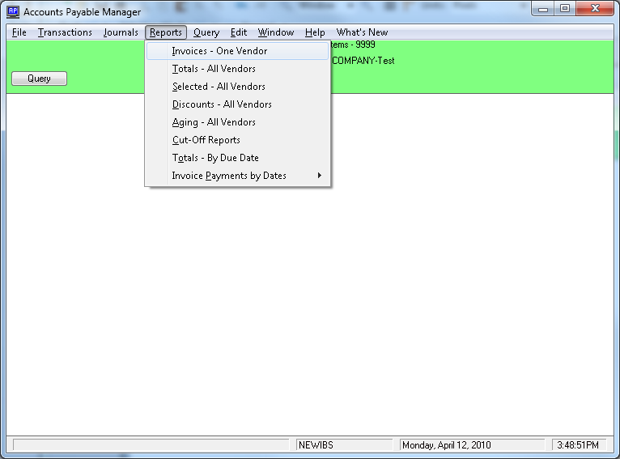Select Invoices - One Vendor report

(x=219, y=51)
